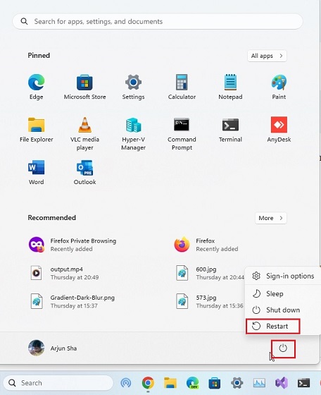This screenshot has width=321, height=395.
Task: Launch Command Prompt from pinned apps
Action: [x=182, y=133]
